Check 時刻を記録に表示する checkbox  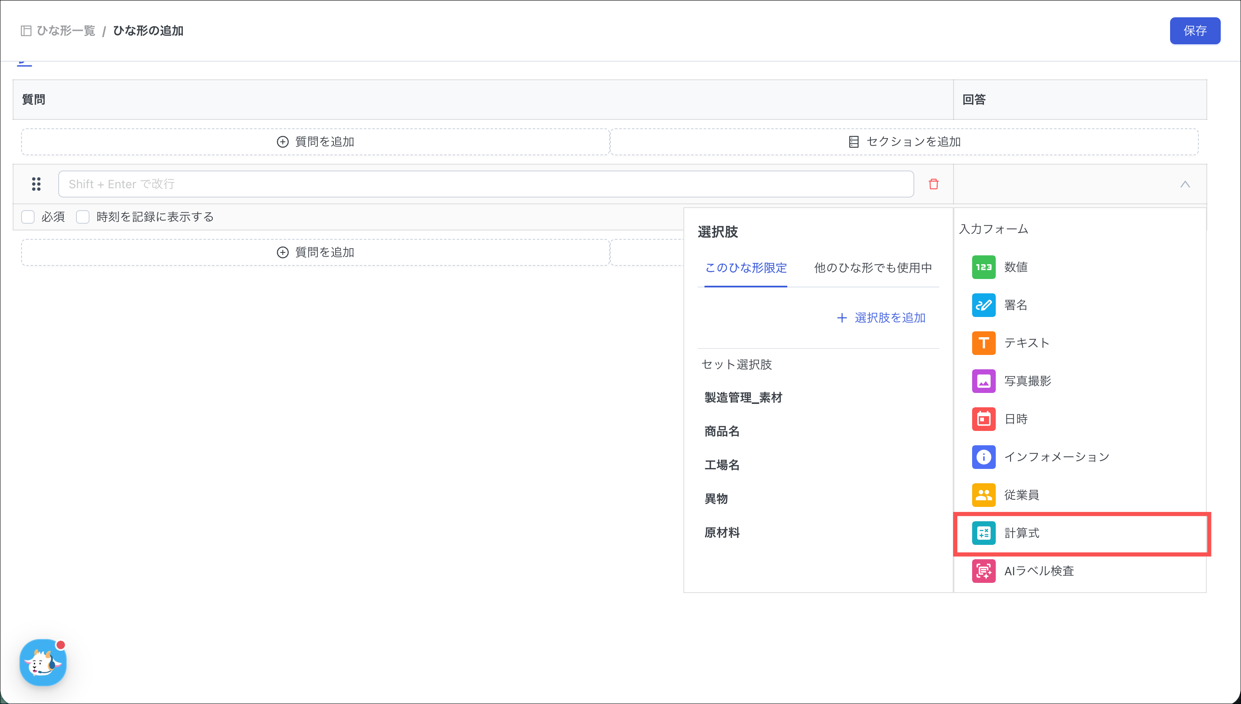(83, 217)
